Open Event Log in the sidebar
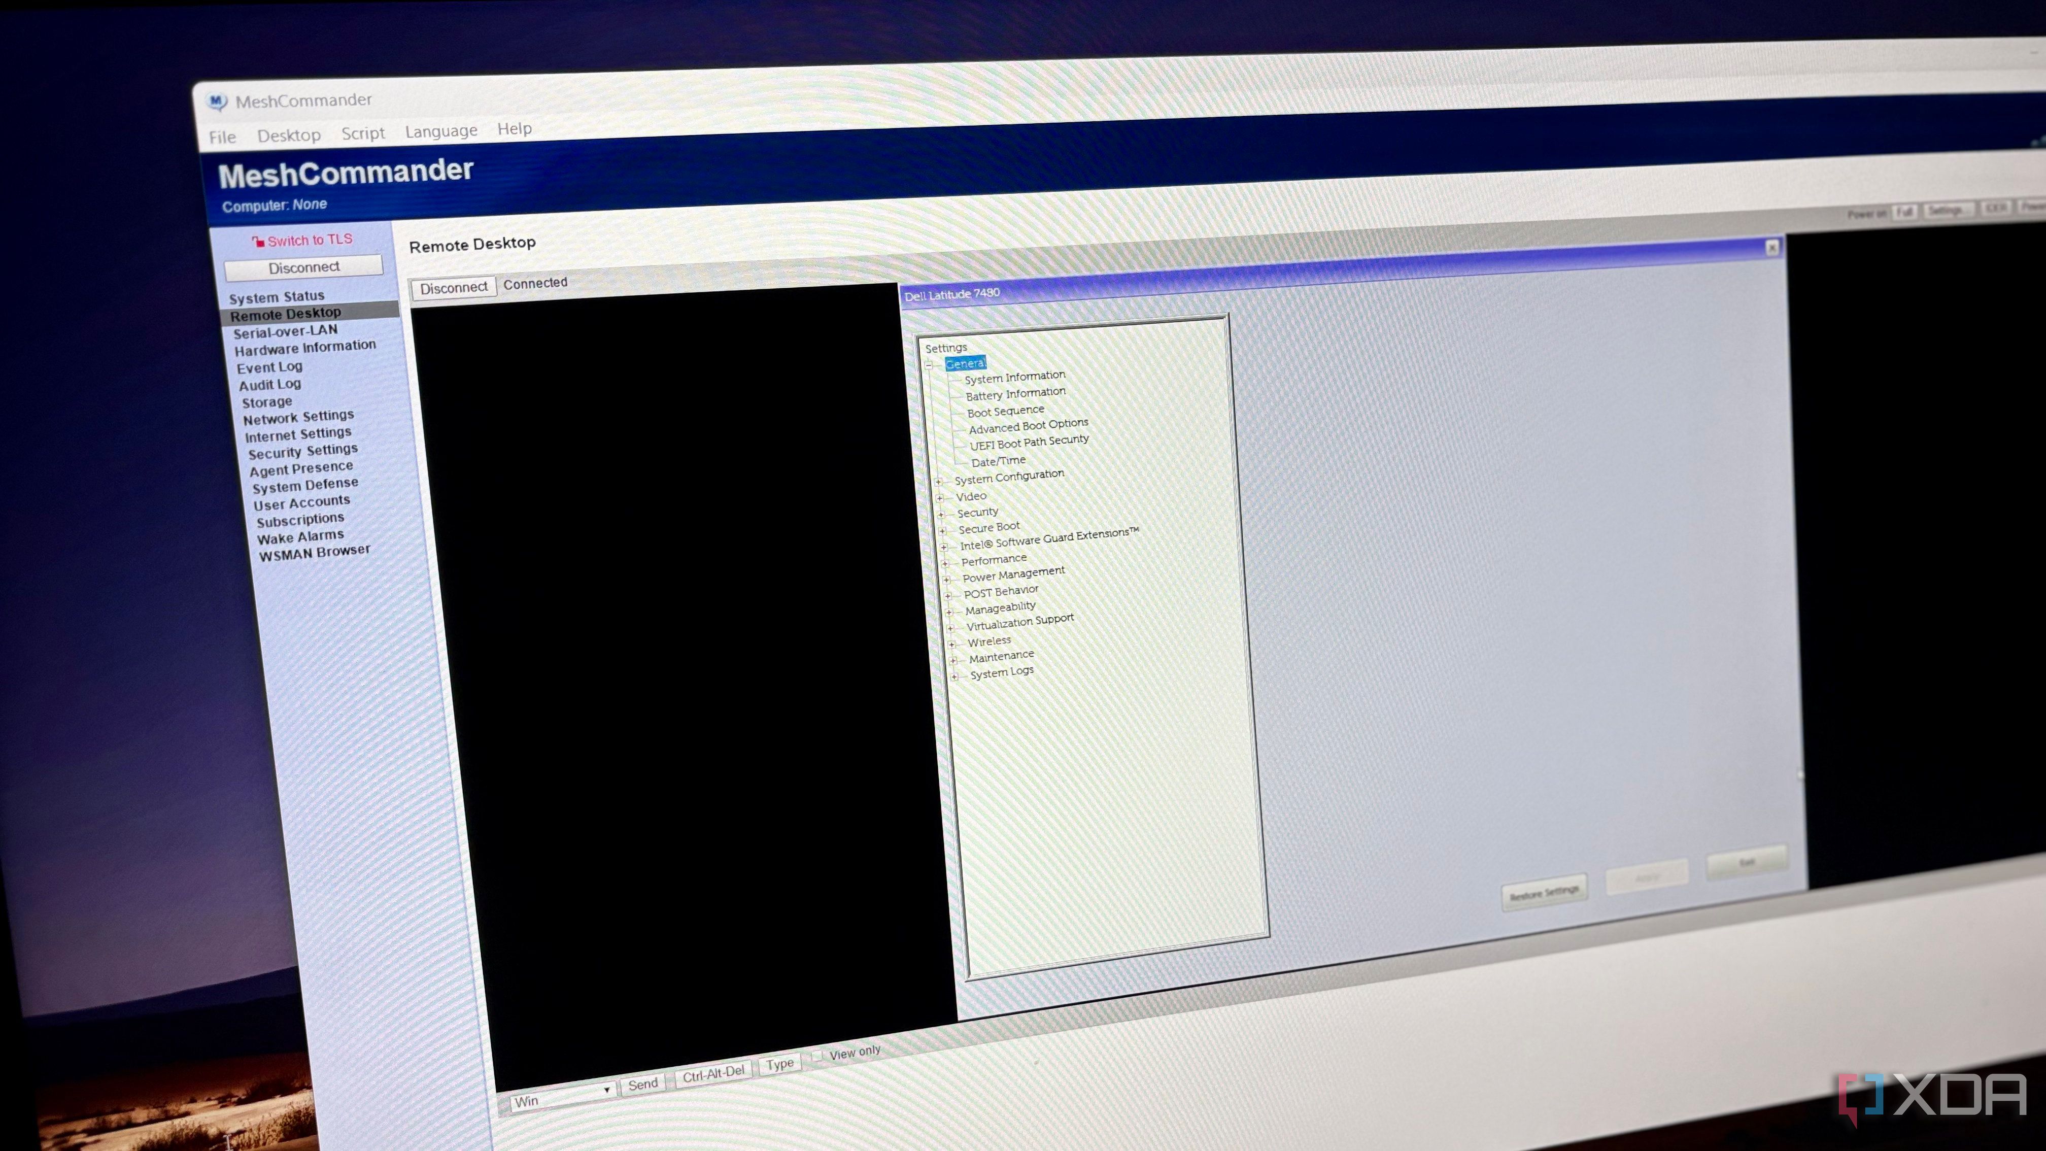This screenshot has width=2046, height=1151. (x=269, y=367)
